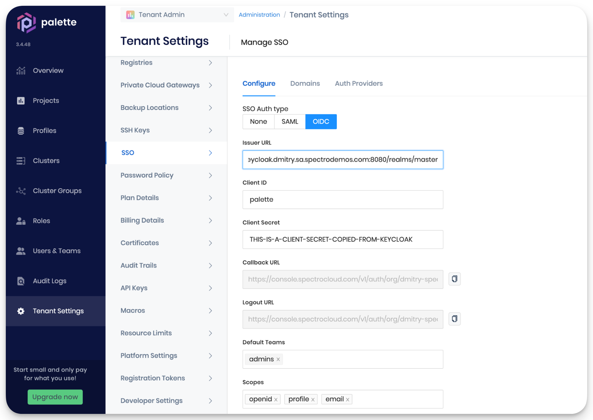This screenshot has width=593, height=420.
Task: Expand the Billing Details chevron
Action: coord(210,221)
